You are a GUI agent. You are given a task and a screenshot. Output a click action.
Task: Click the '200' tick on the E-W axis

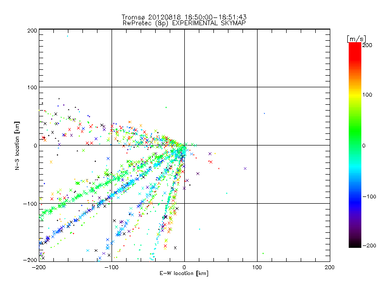330,267
